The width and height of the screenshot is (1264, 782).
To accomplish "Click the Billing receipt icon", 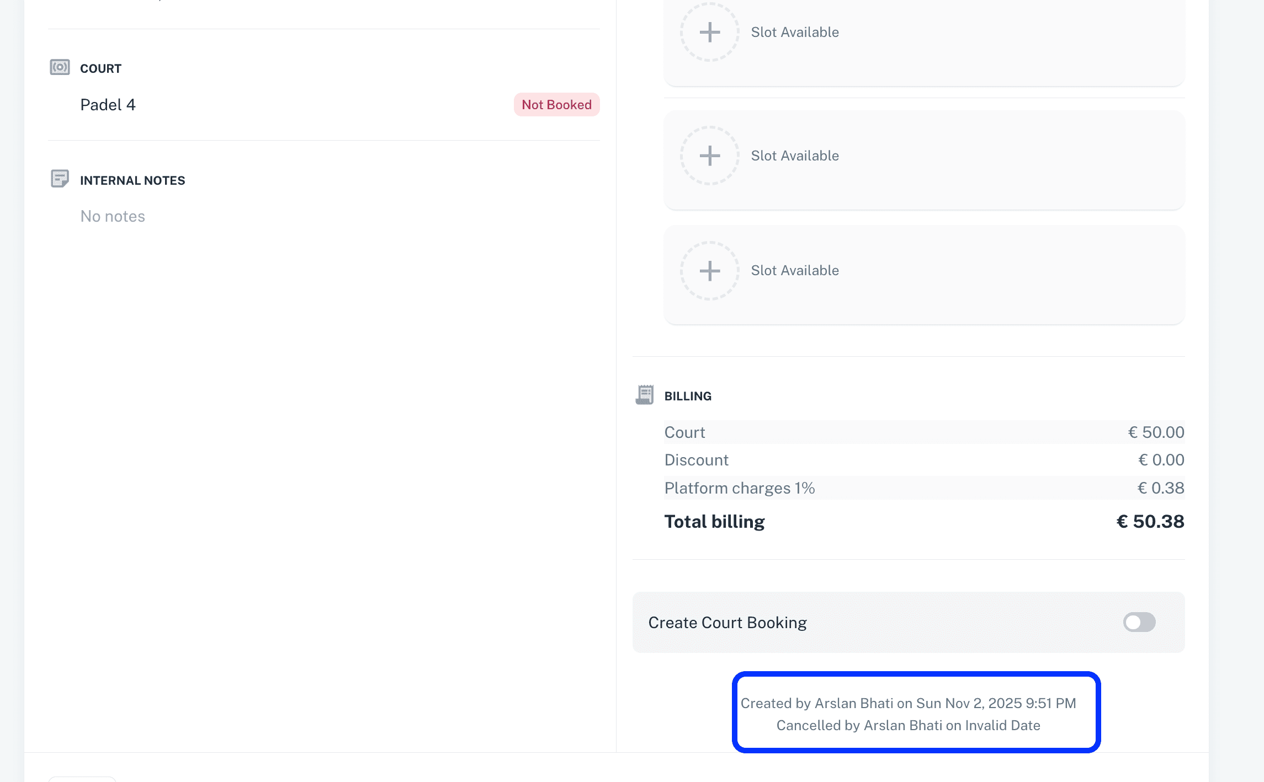I will (x=644, y=395).
